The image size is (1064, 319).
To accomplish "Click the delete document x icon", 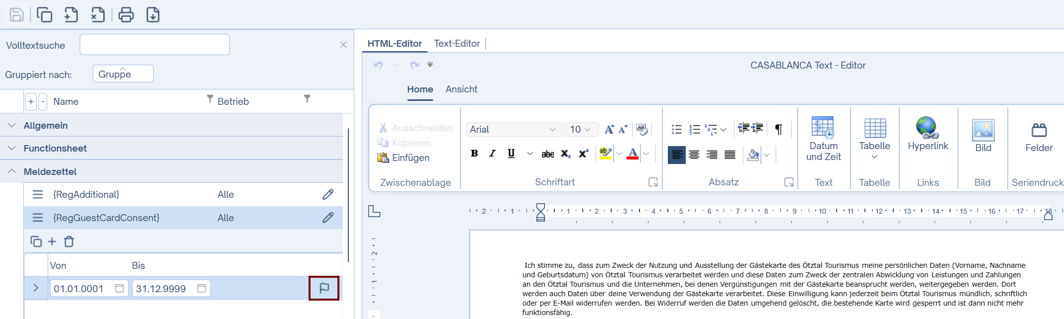I will click(98, 15).
